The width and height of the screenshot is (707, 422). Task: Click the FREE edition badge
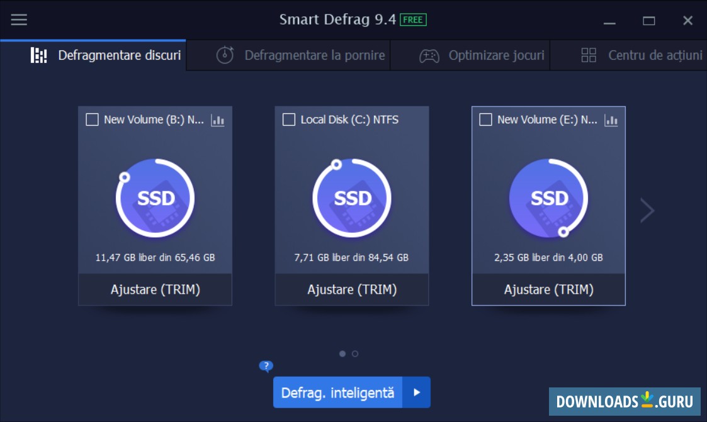(413, 20)
